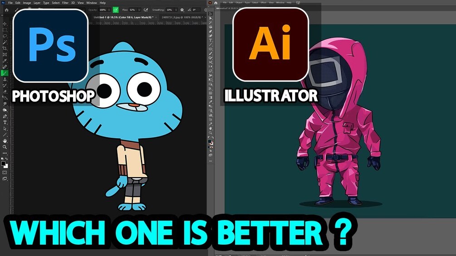456x256 pixels.
Task: Select the Horizontal Type tool in Photoshop
Action: pyautogui.click(x=5, y=122)
